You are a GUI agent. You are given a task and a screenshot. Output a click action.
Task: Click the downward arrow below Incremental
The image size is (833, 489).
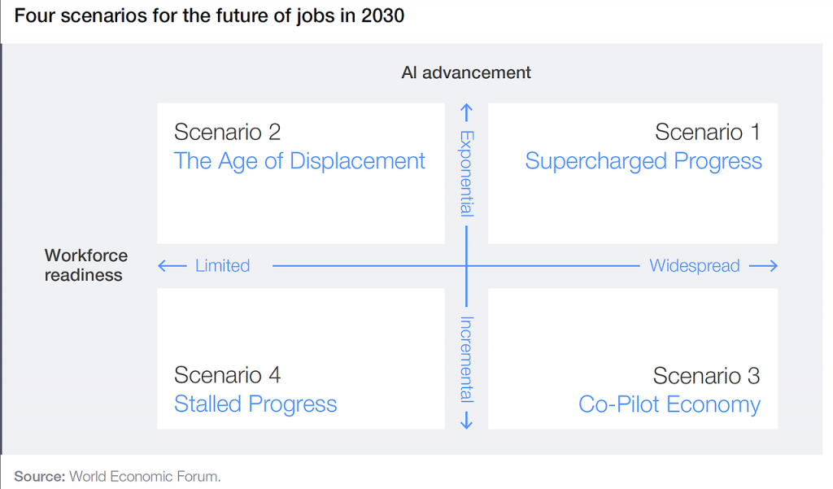click(467, 421)
